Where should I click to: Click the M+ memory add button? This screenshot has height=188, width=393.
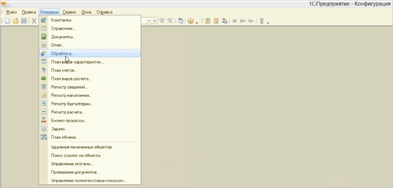[243, 21]
